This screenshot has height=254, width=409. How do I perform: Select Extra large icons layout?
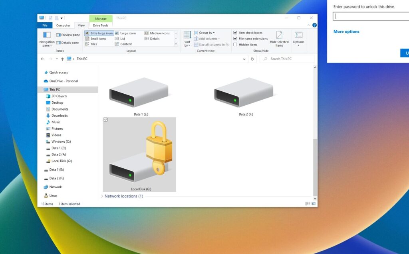[x=99, y=33]
